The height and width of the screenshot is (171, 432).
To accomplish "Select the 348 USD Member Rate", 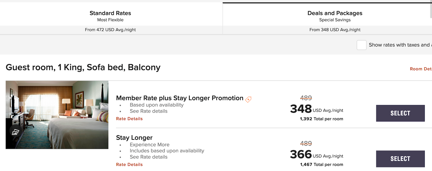I will coord(400,113).
